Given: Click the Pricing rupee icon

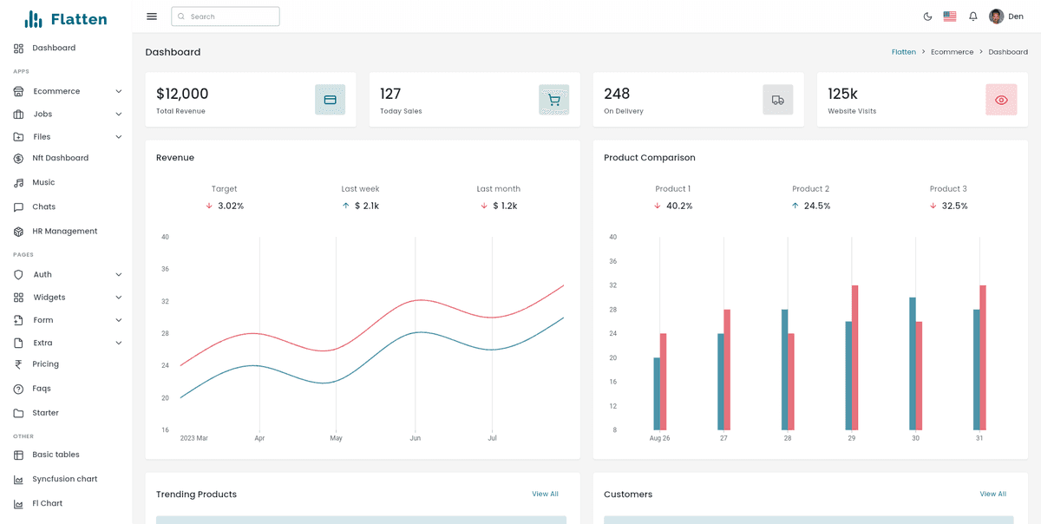Looking at the screenshot, I should [x=19, y=364].
